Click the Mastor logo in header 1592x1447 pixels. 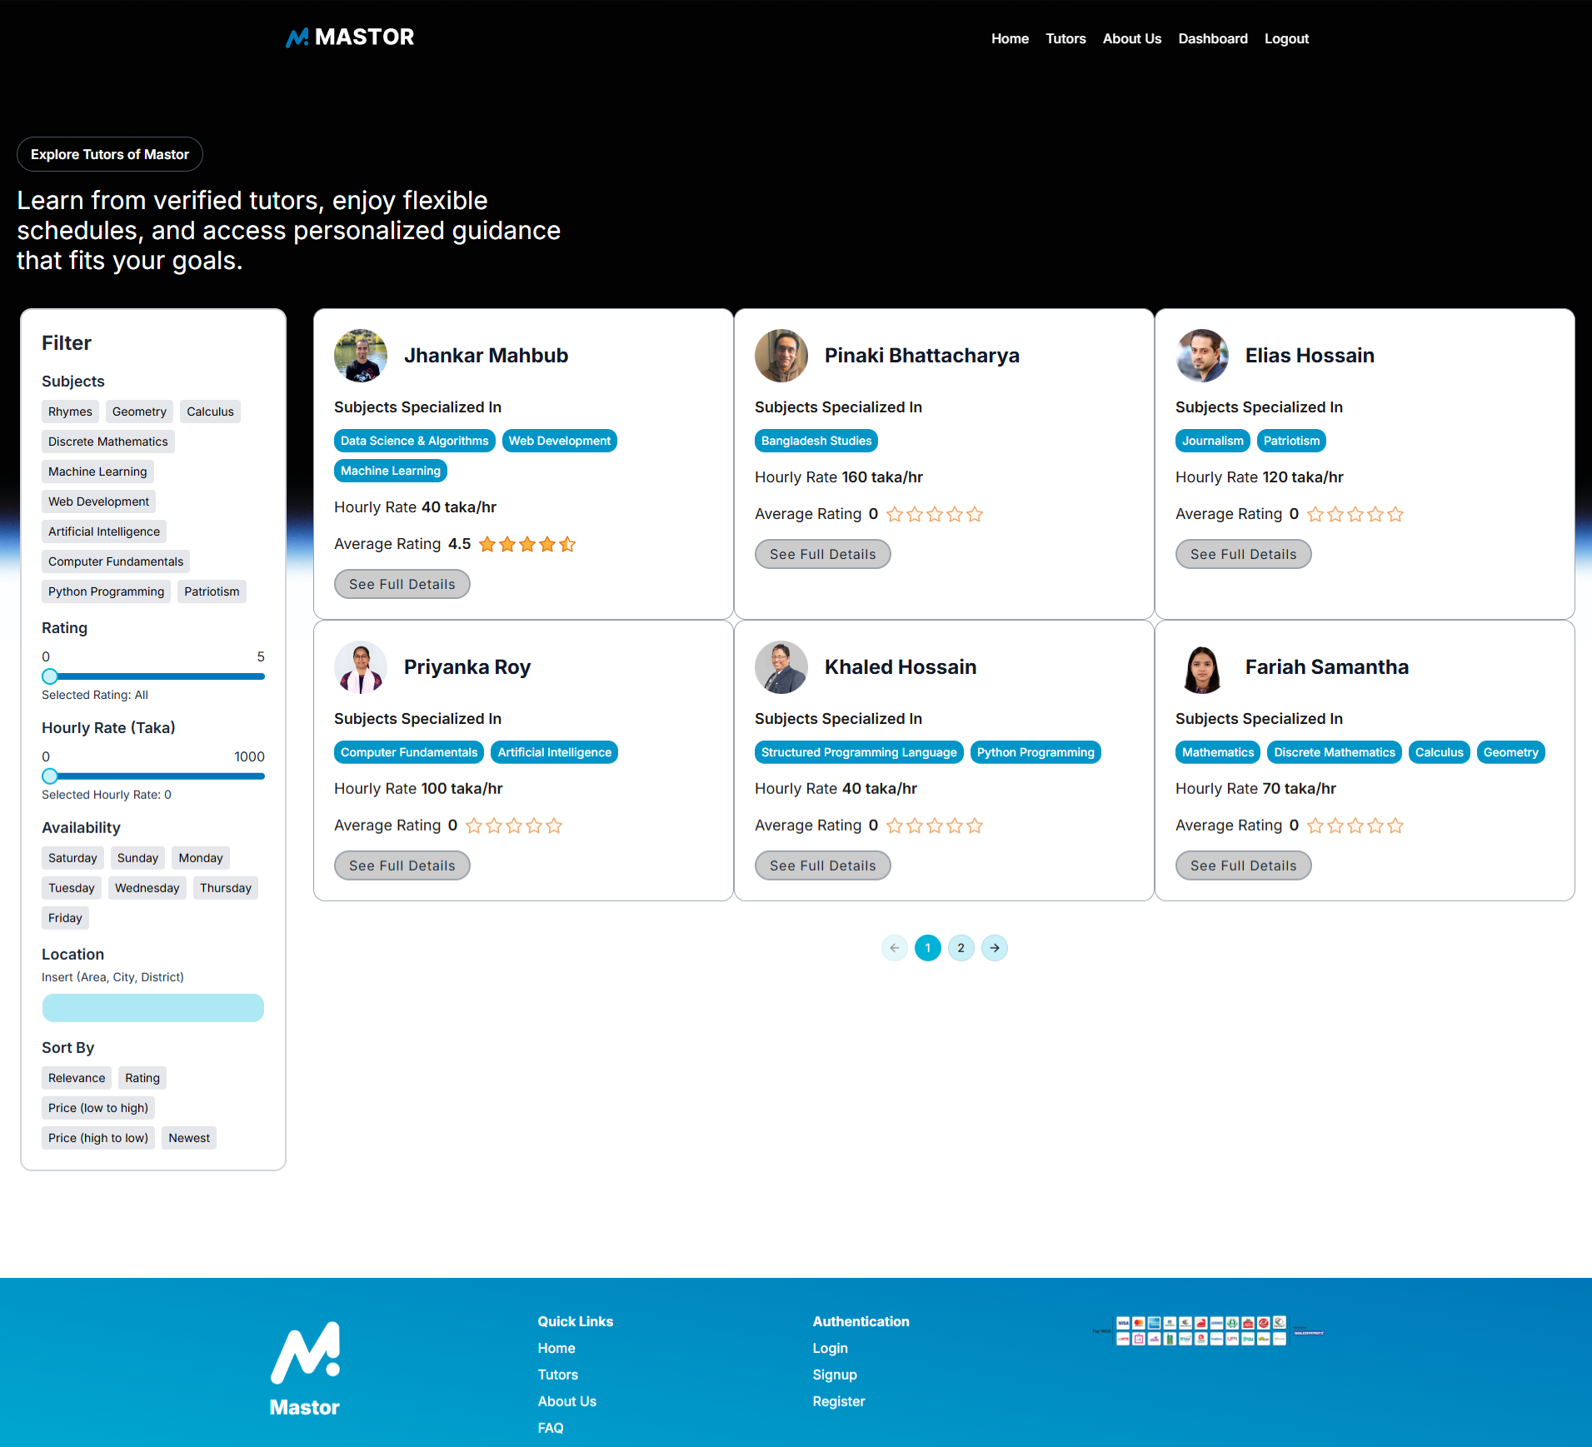click(x=350, y=37)
